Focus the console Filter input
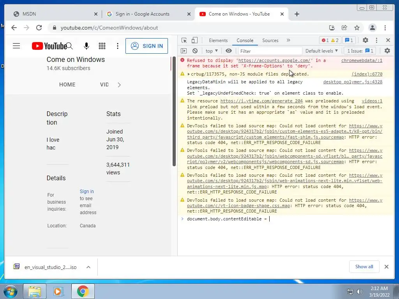This screenshot has width=399, height=299. pyautogui.click(x=270, y=51)
